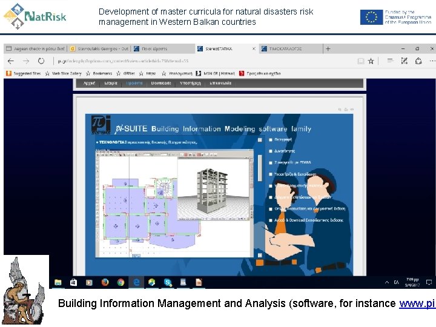Open the Edge more actions ellipsis menu
The width and height of the screenshot is (436, 327).
tap(432, 61)
